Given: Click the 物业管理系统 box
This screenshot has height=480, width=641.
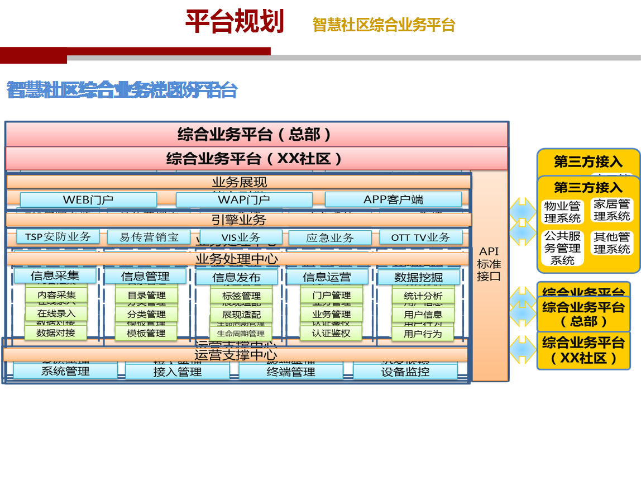Looking at the screenshot, I should (562, 212).
